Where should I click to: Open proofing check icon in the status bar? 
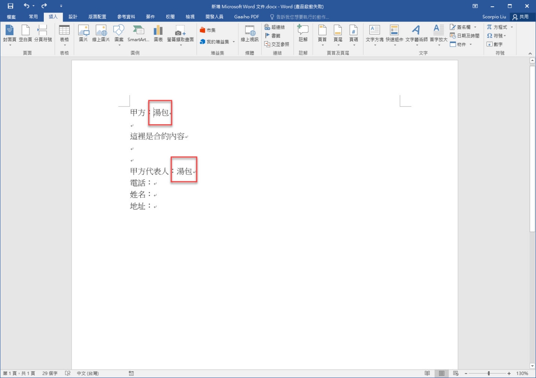coord(68,374)
